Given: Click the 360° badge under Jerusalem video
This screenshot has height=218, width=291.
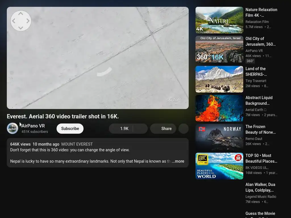Looking at the screenshot, I should pyautogui.click(x=250, y=61).
